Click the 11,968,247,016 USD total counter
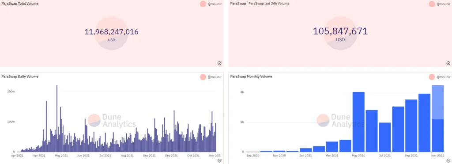Image resolution: width=452 pixels, height=164 pixels. coord(112,34)
